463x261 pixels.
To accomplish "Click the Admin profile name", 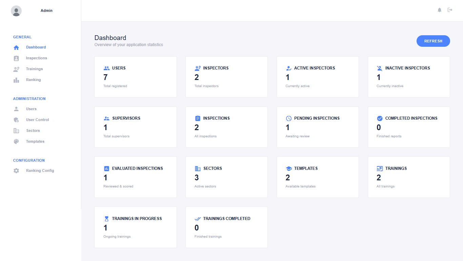I will coord(46,11).
